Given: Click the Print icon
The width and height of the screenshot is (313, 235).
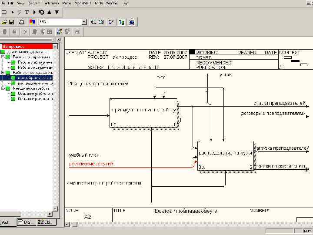Looking at the screenshot, I should (21, 22).
